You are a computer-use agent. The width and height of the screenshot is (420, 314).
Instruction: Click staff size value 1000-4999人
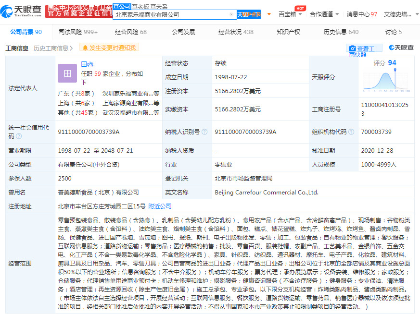[x=379, y=164]
